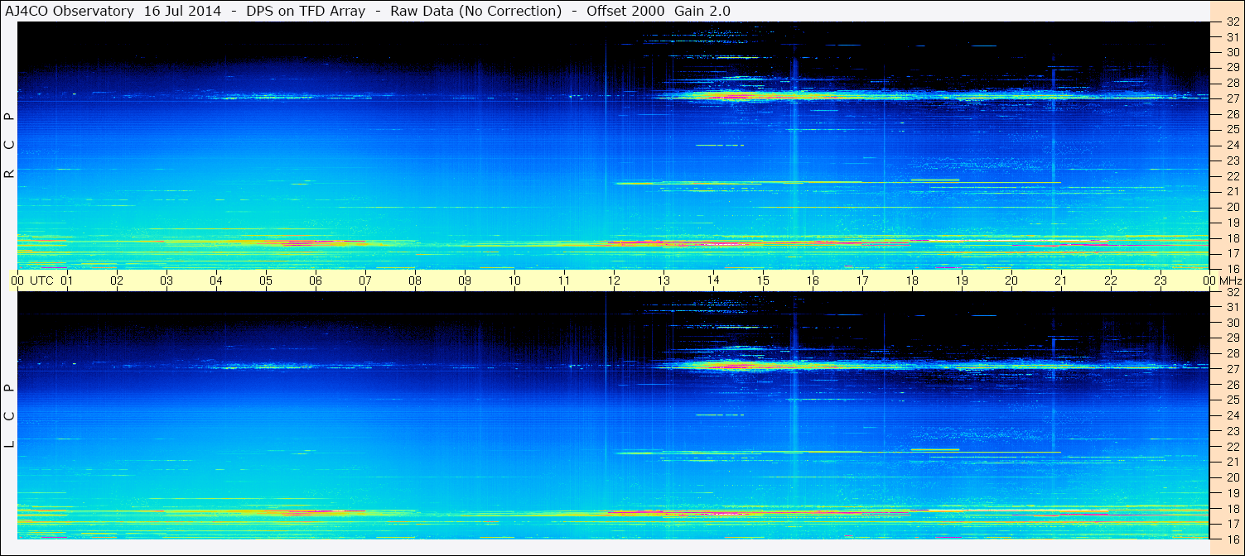
Task: Click the 22 MHz label of RCP panel
Action: (x=1233, y=176)
